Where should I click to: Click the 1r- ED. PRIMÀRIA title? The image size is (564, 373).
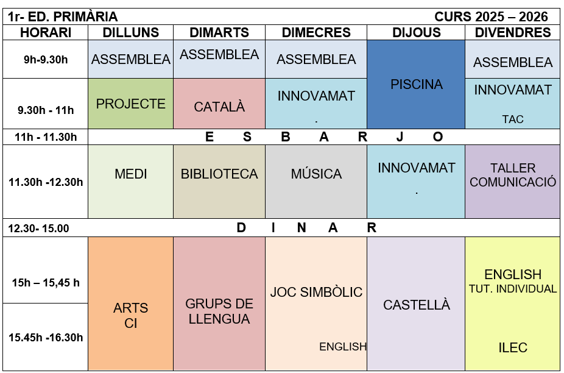pyautogui.click(x=63, y=16)
